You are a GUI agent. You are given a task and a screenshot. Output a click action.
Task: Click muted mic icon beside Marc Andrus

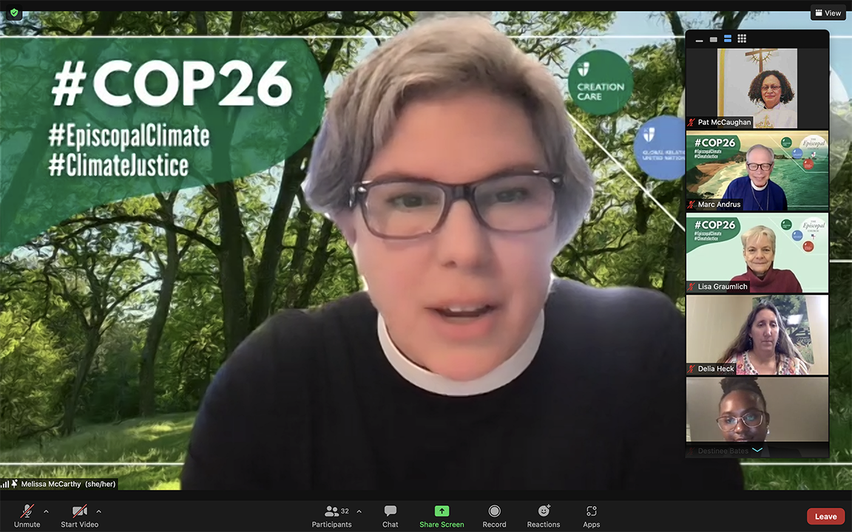tap(692, 205)
